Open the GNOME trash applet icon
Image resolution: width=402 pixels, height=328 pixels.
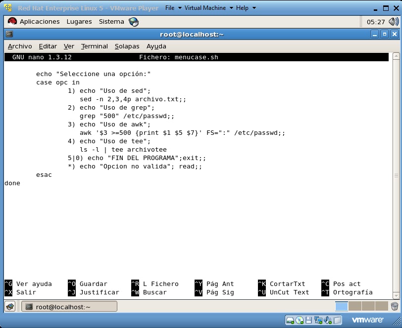(395, 306)
